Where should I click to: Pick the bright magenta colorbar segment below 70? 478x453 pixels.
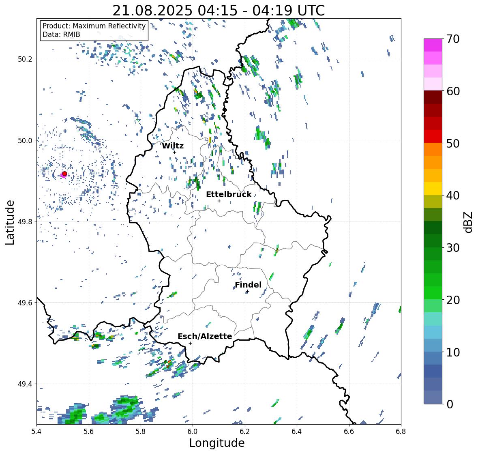click(x=433, y=45)
